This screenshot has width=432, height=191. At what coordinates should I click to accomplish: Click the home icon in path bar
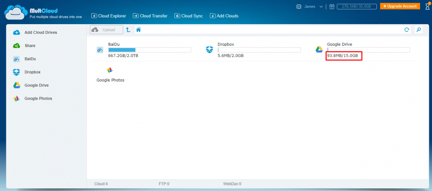[x=139, y=30]
